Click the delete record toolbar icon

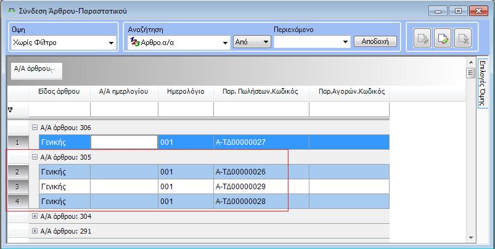[463, 38]
